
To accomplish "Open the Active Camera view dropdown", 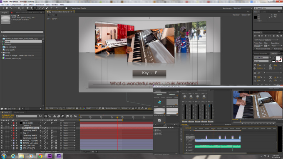I will [x=113, y=108].
